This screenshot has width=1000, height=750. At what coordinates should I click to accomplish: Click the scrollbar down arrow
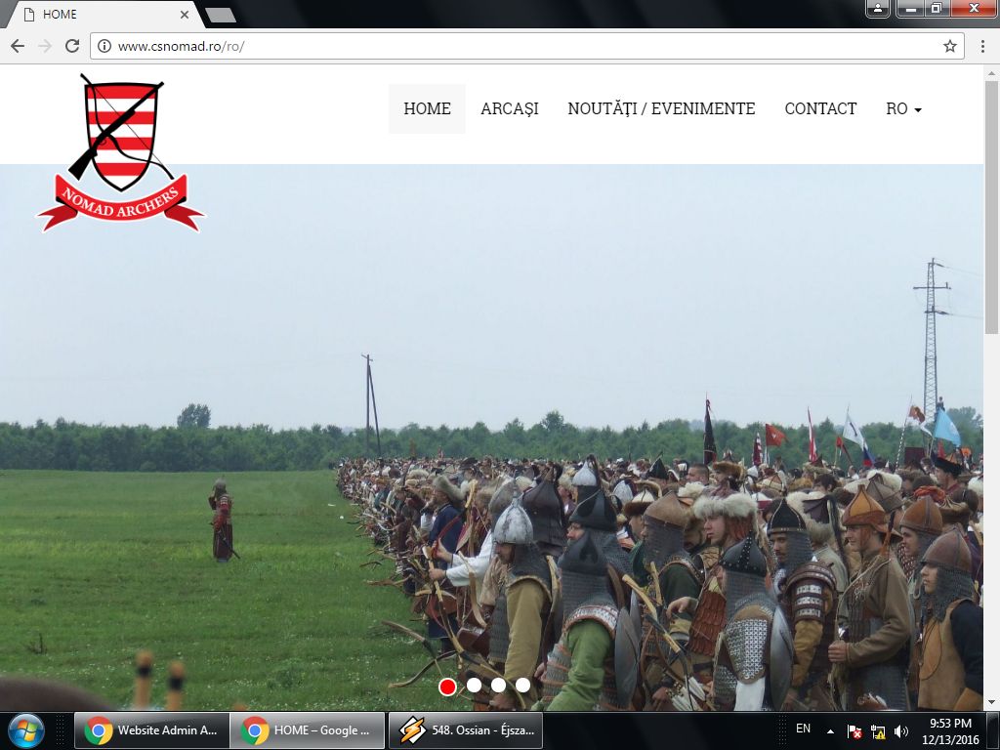coord(991,703)
